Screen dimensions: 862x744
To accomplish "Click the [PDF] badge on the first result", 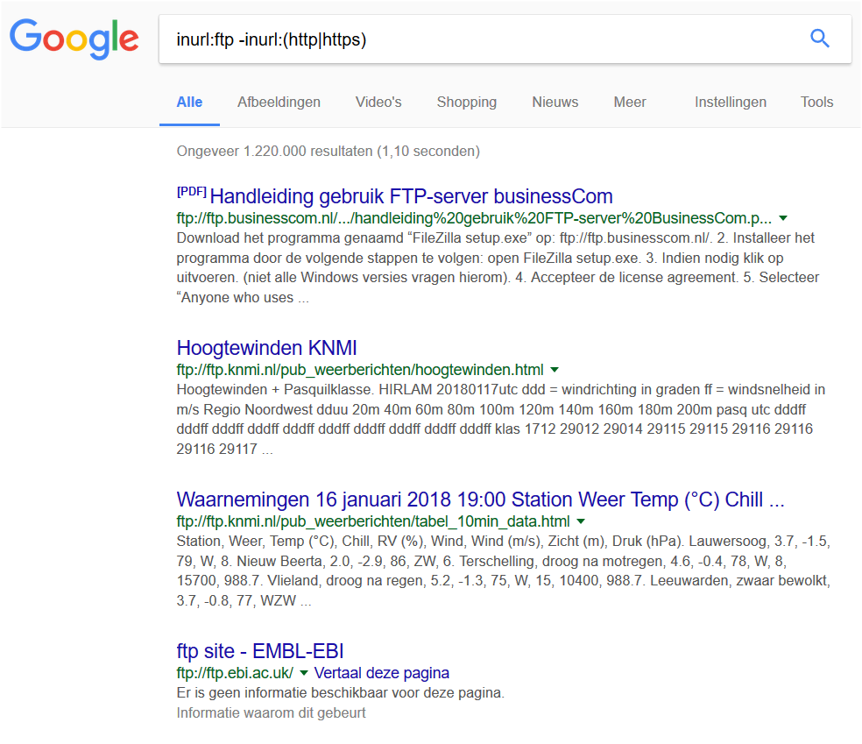I will tap(193, 191).
